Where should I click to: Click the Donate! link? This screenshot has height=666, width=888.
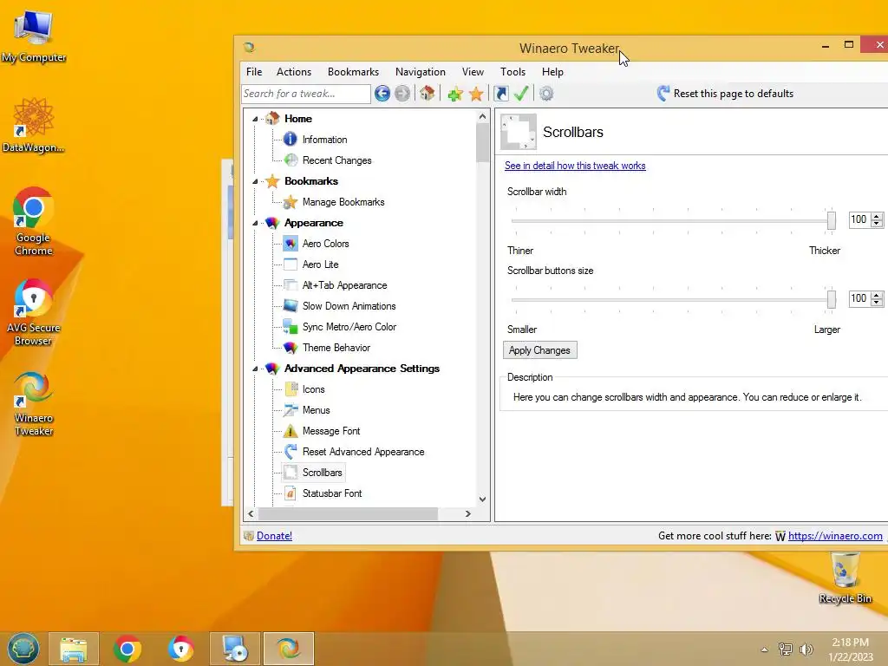click(274, 536)
